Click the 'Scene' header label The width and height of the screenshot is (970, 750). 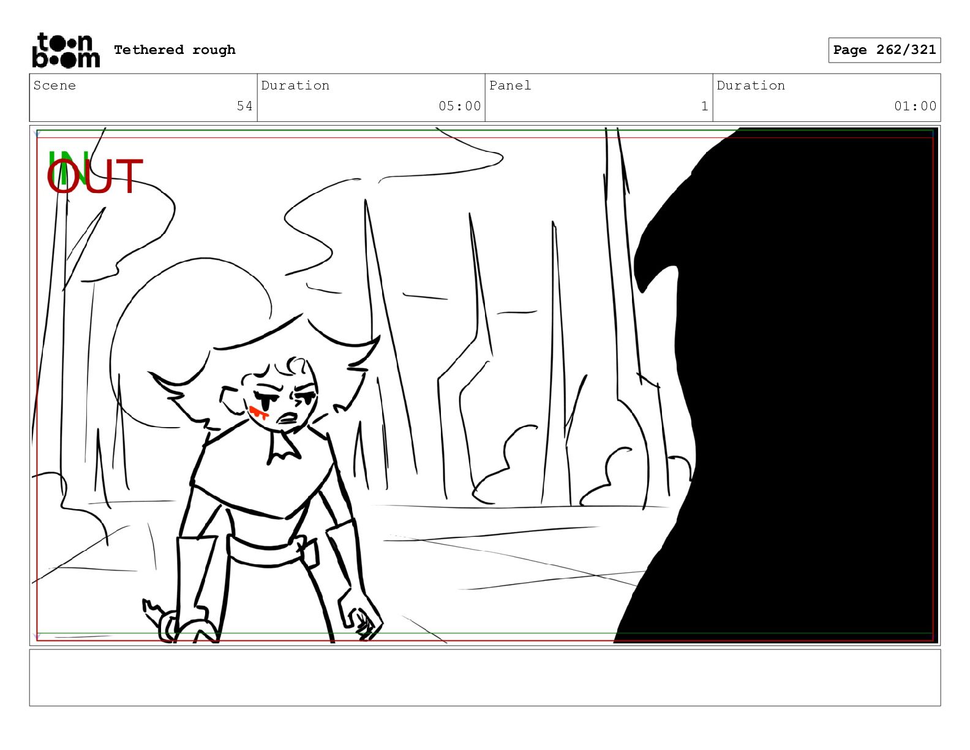(x=55, y=85)
